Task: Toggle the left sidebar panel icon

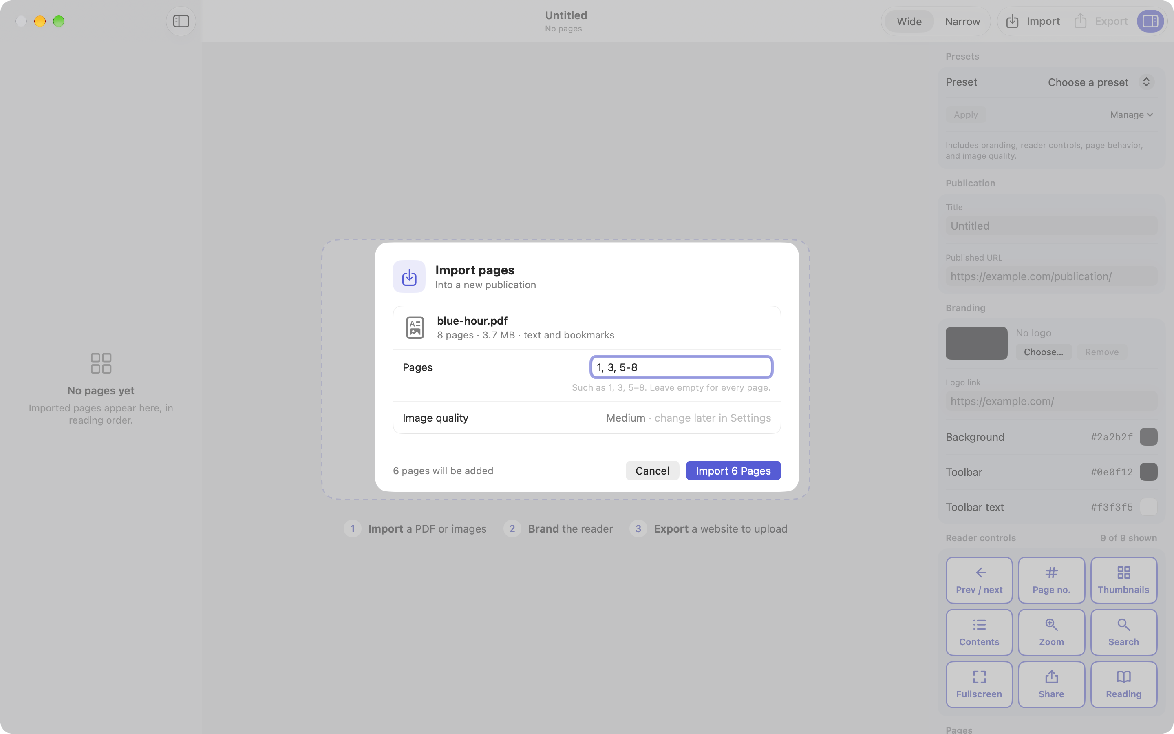Action: point(181,21)
